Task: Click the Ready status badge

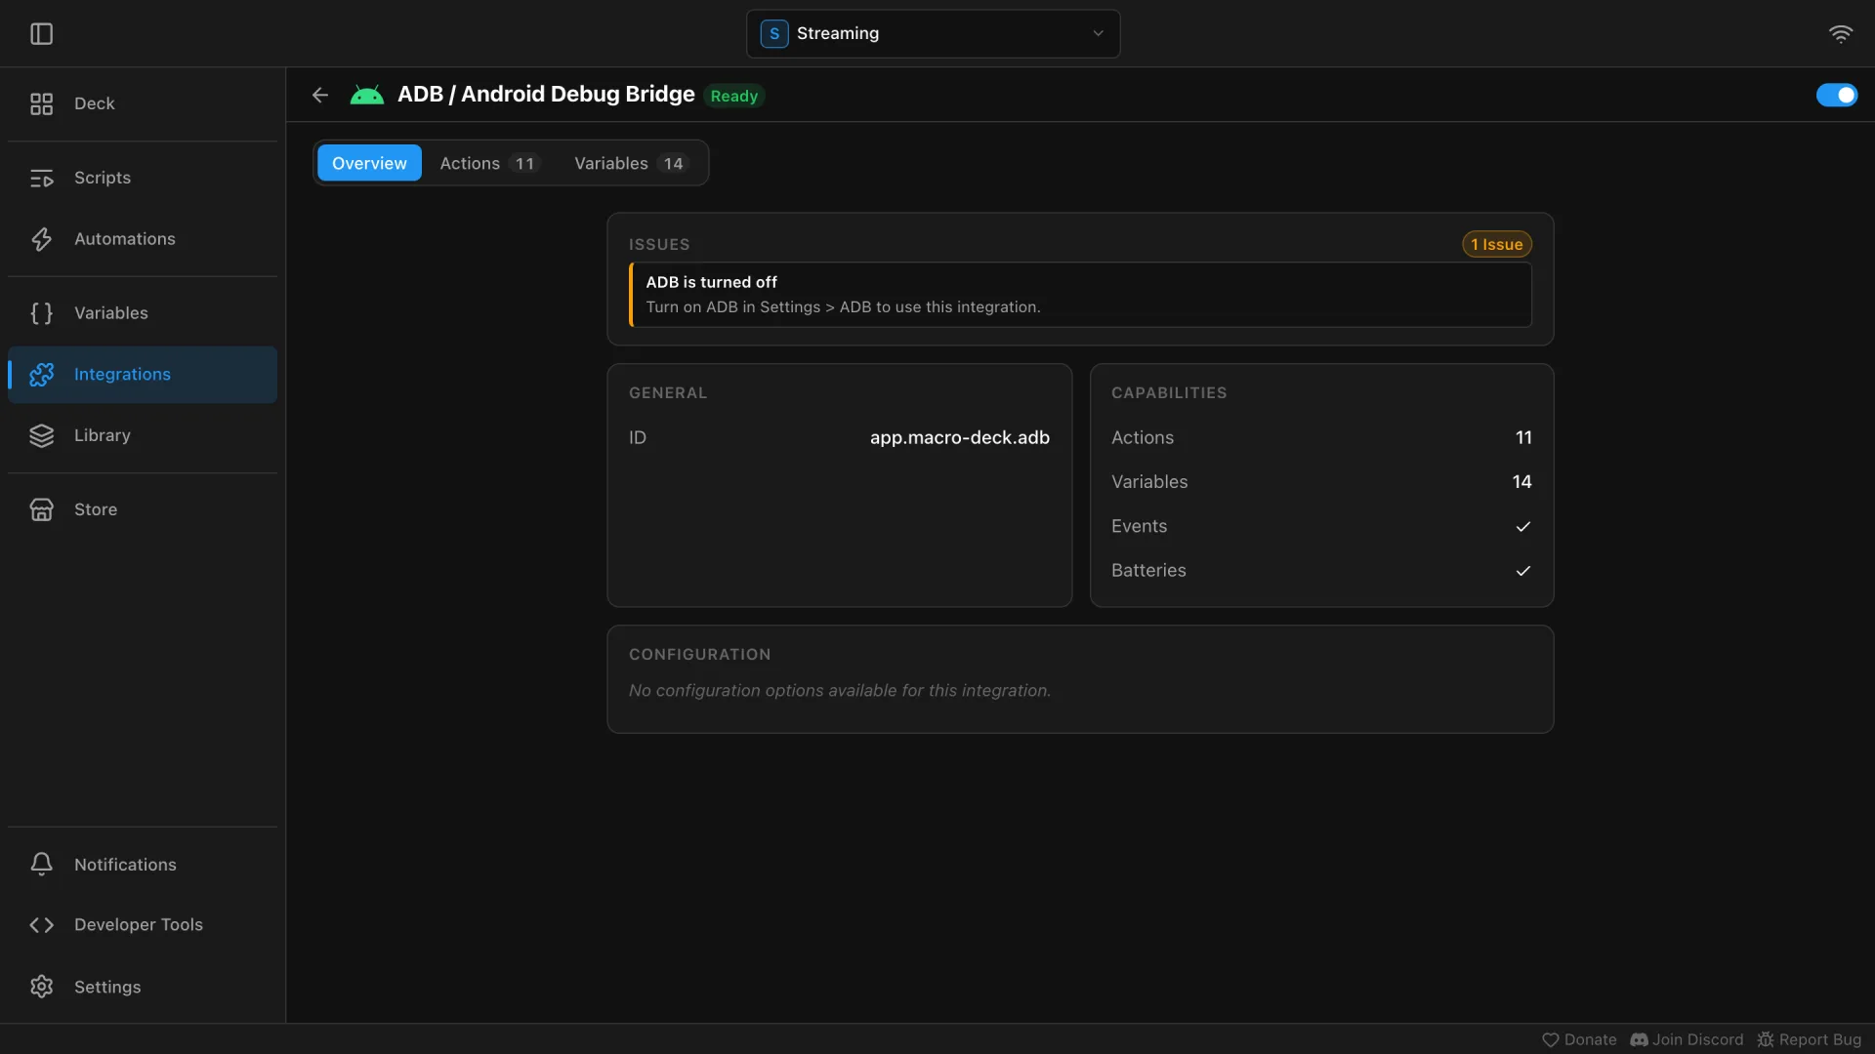Action: click(x=733, y=96)
